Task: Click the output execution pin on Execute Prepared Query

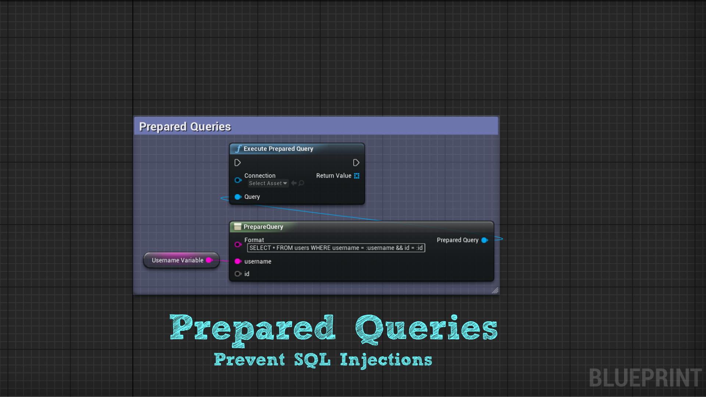Action: [x=356, y=162]
